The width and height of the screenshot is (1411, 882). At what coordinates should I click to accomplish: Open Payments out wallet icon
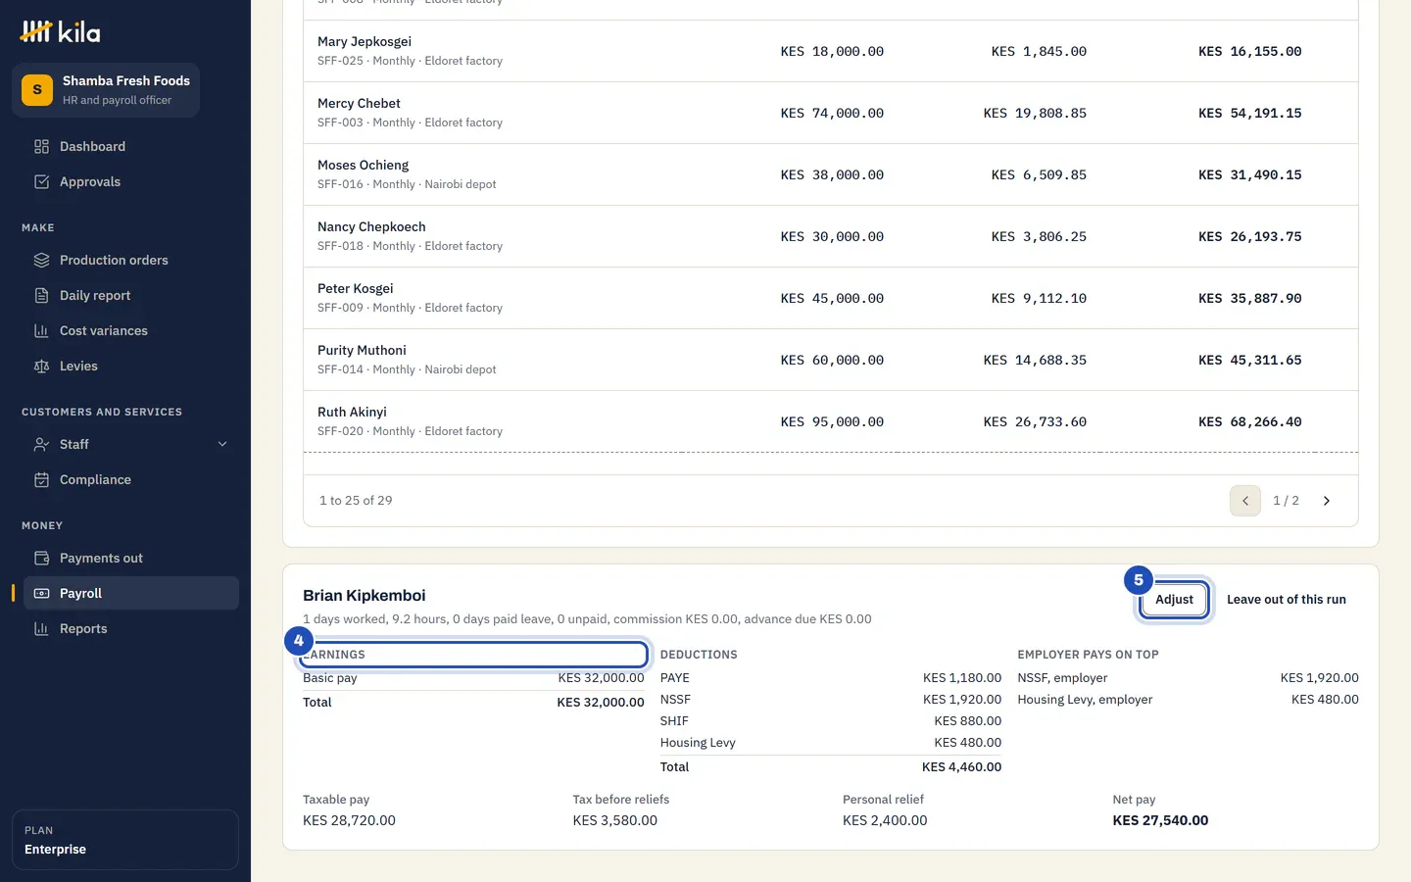[41, 559]
